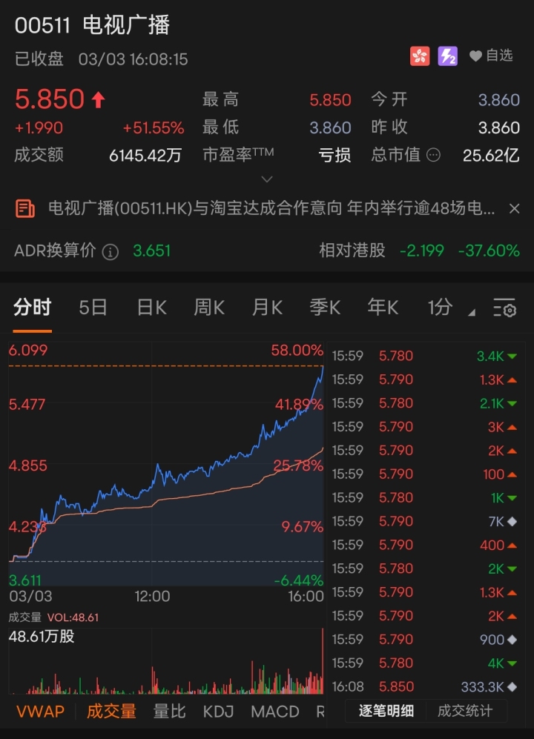Expand more quote details chevron

point(267,179)
